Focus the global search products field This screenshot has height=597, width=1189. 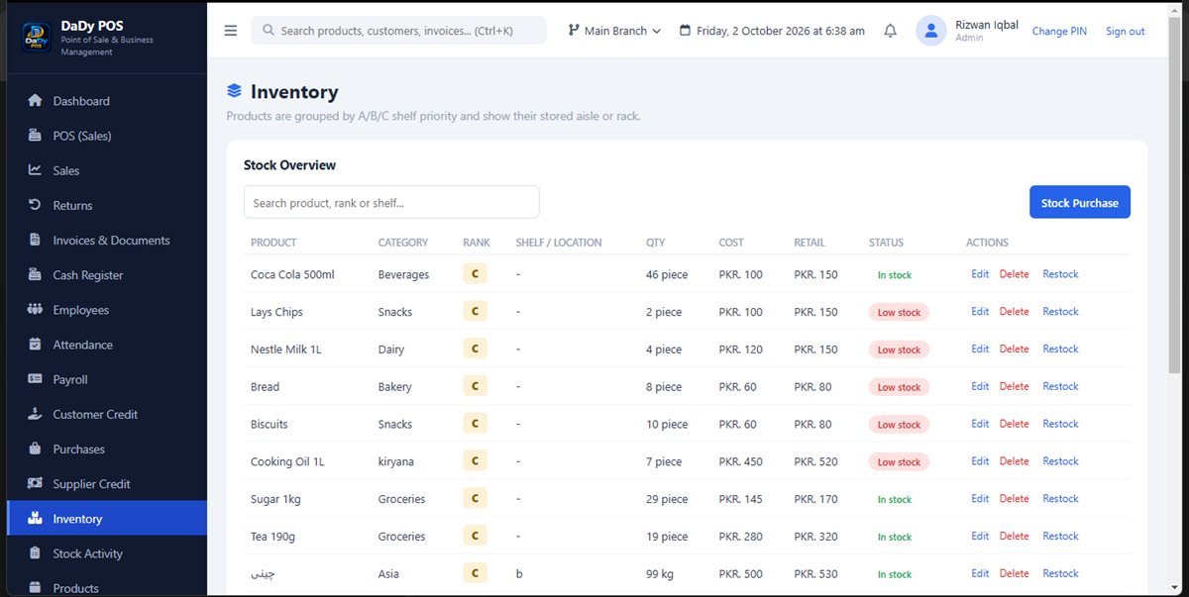398,31
